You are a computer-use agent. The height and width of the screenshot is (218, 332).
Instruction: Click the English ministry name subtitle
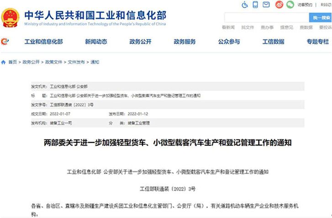pos(95,24)
